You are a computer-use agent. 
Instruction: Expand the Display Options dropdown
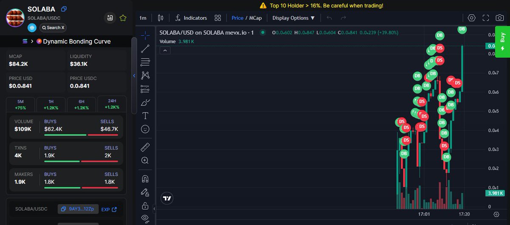click(x=294, y=18)
